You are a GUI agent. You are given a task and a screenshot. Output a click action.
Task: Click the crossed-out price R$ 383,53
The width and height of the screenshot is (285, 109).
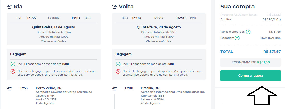[x=274, y=15]
